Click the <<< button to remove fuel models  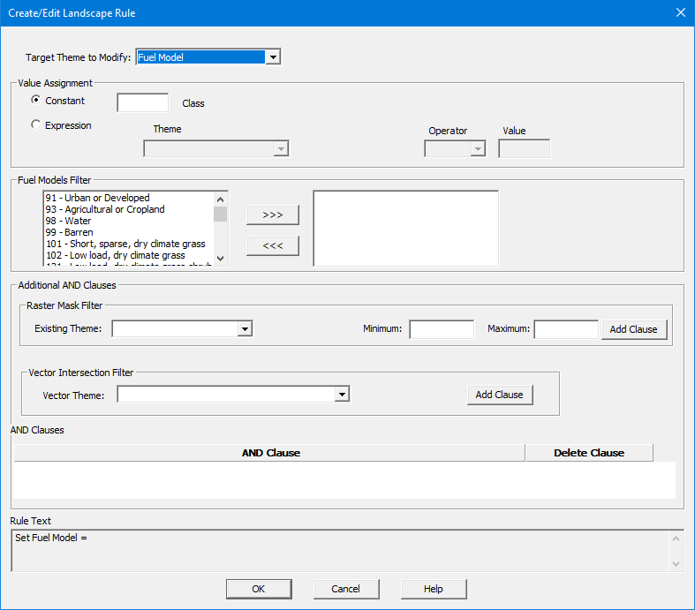(x=273, y=245)
